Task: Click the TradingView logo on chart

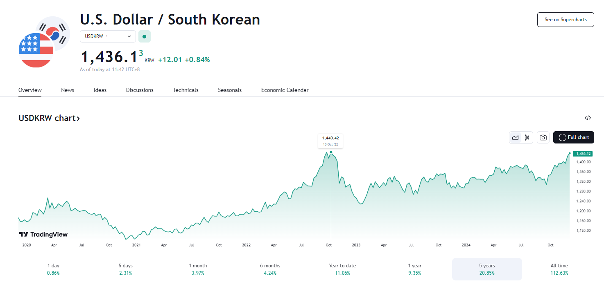Action: pos(43,235)
